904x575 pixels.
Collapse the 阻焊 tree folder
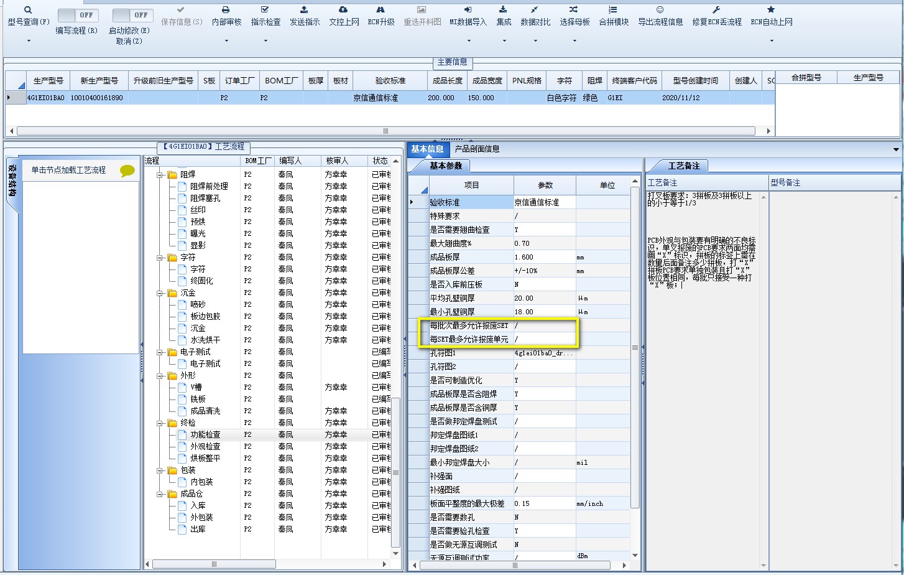pyautogui.click(x=160, y=175)
